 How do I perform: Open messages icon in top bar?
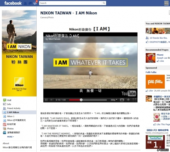[30, 3]
